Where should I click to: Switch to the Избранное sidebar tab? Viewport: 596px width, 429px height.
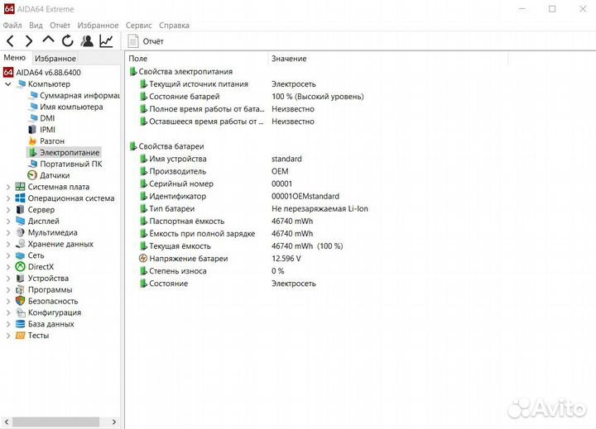click(x=55, y=59)
